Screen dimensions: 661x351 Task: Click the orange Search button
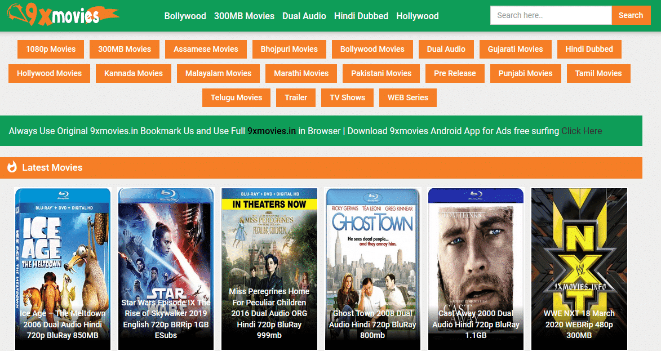click(631, 15)
